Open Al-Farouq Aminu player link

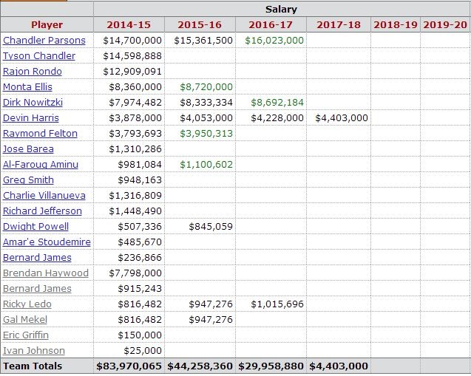point(41,165)
